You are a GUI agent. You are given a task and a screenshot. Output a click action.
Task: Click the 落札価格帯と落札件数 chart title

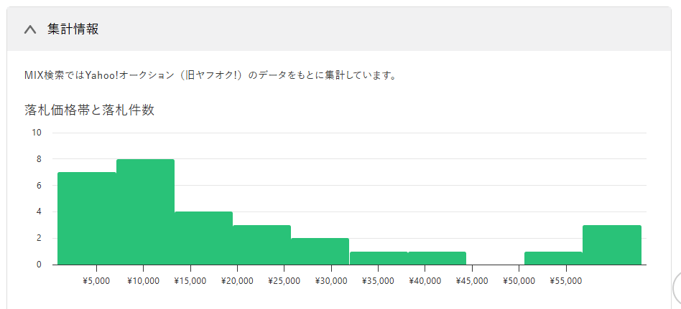(x=90, y=110)
